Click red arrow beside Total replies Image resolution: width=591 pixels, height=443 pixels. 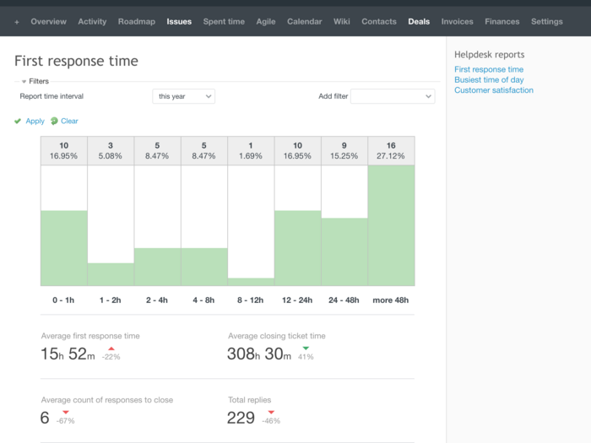point(271,412)
